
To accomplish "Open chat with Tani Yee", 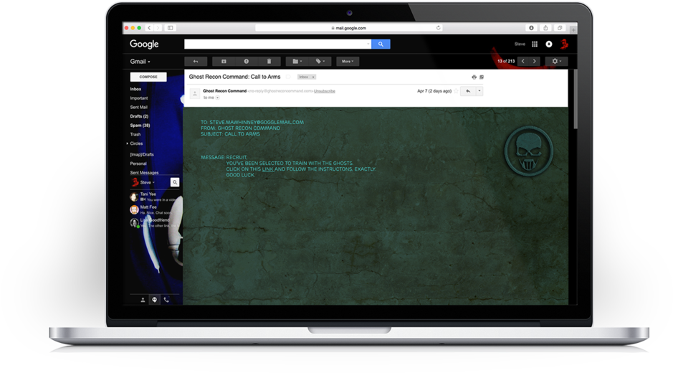I will tap(154, 197).
